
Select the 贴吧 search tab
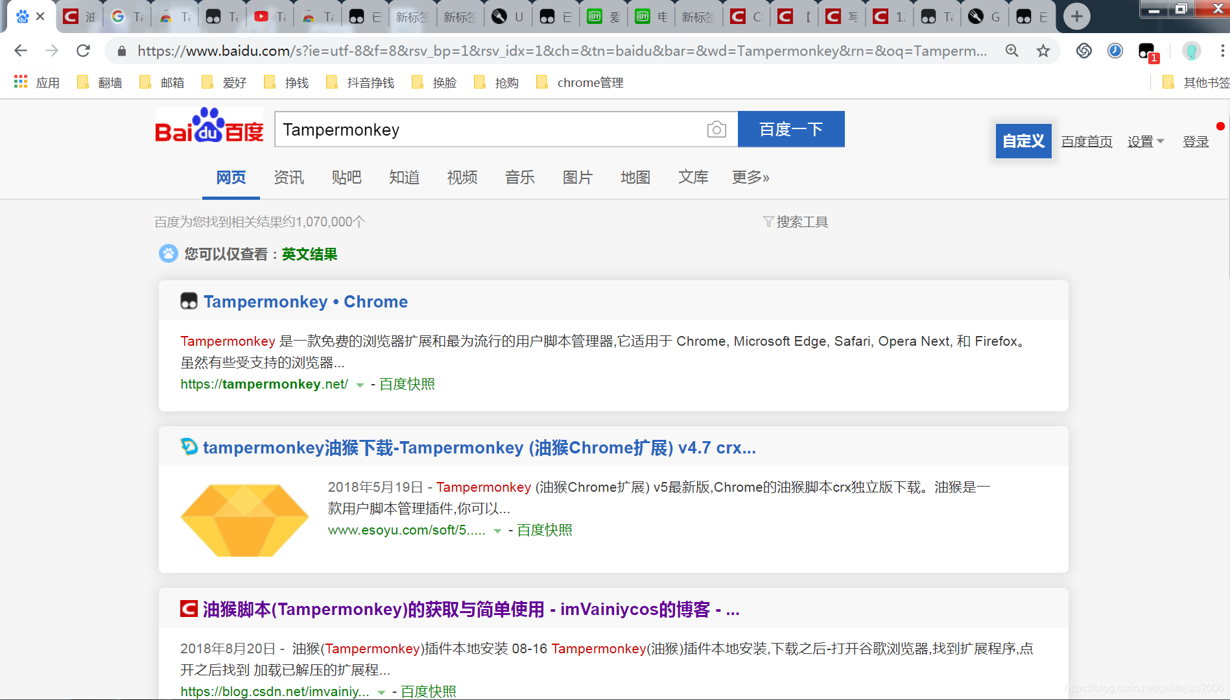[346, 177]
